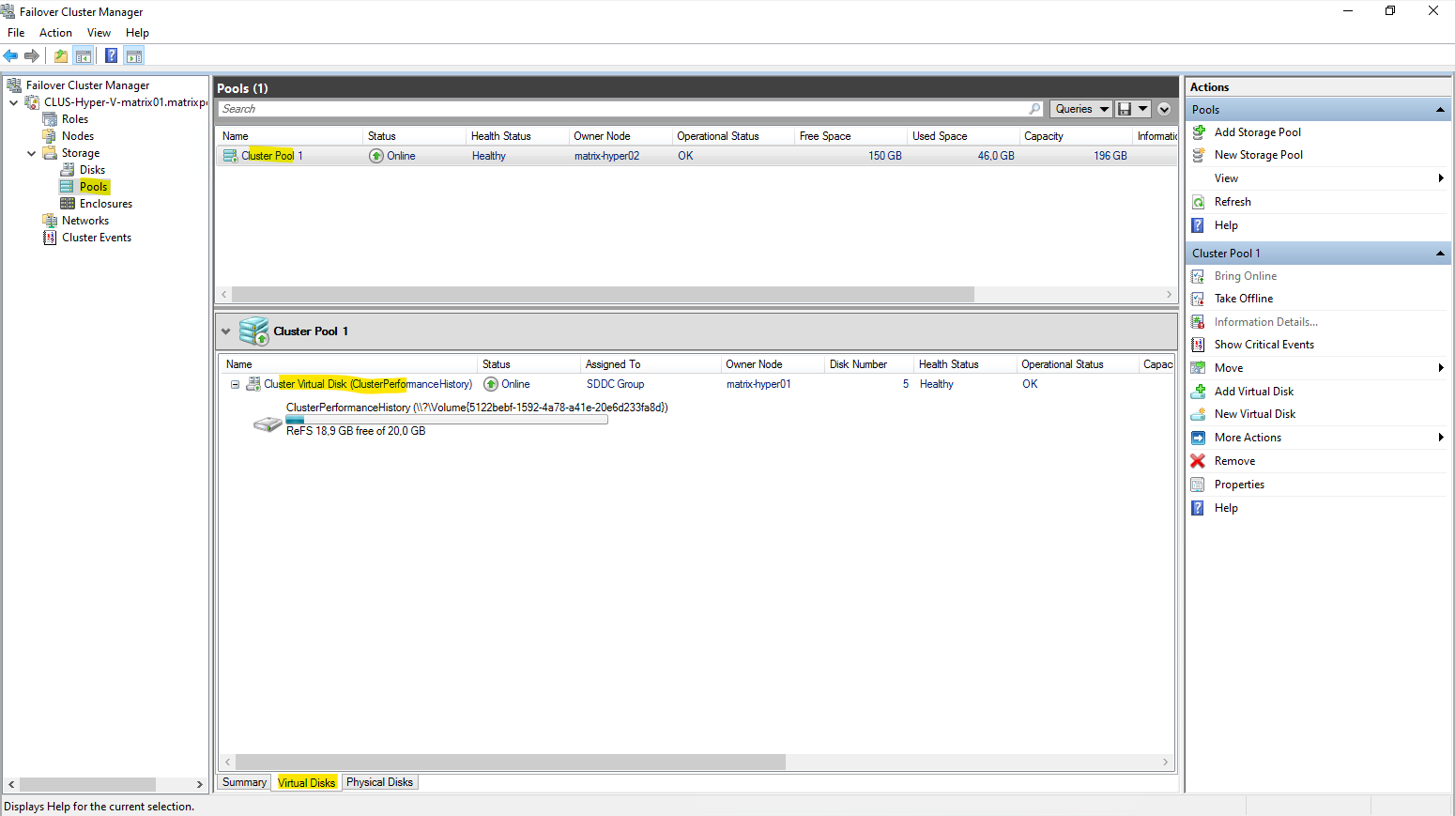Click the Refresh icon in Pools actions
The image size is (1455, 816).
pyautogui.click(x=1198, y=202)
